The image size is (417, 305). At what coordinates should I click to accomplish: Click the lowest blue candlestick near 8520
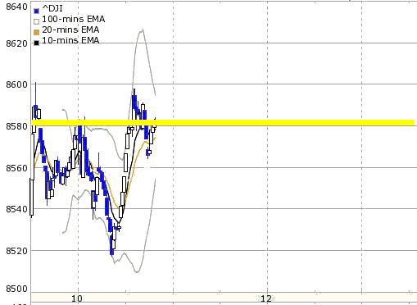(x=111, y=245)
